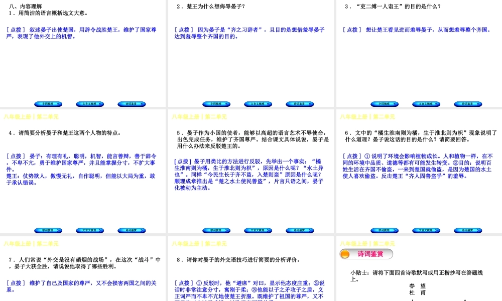Viewport: 502px width, 301px height.
Task: Click question 4 text 请简要分析晏子和楚王
Action: coord(65,133)
